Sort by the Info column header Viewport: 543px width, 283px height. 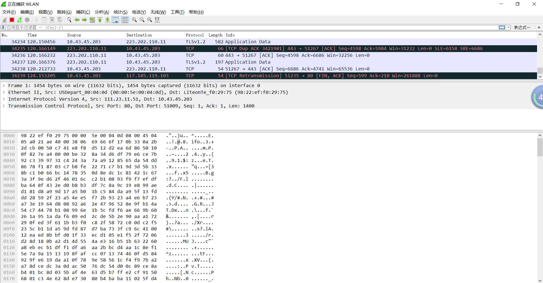[381, 35]
